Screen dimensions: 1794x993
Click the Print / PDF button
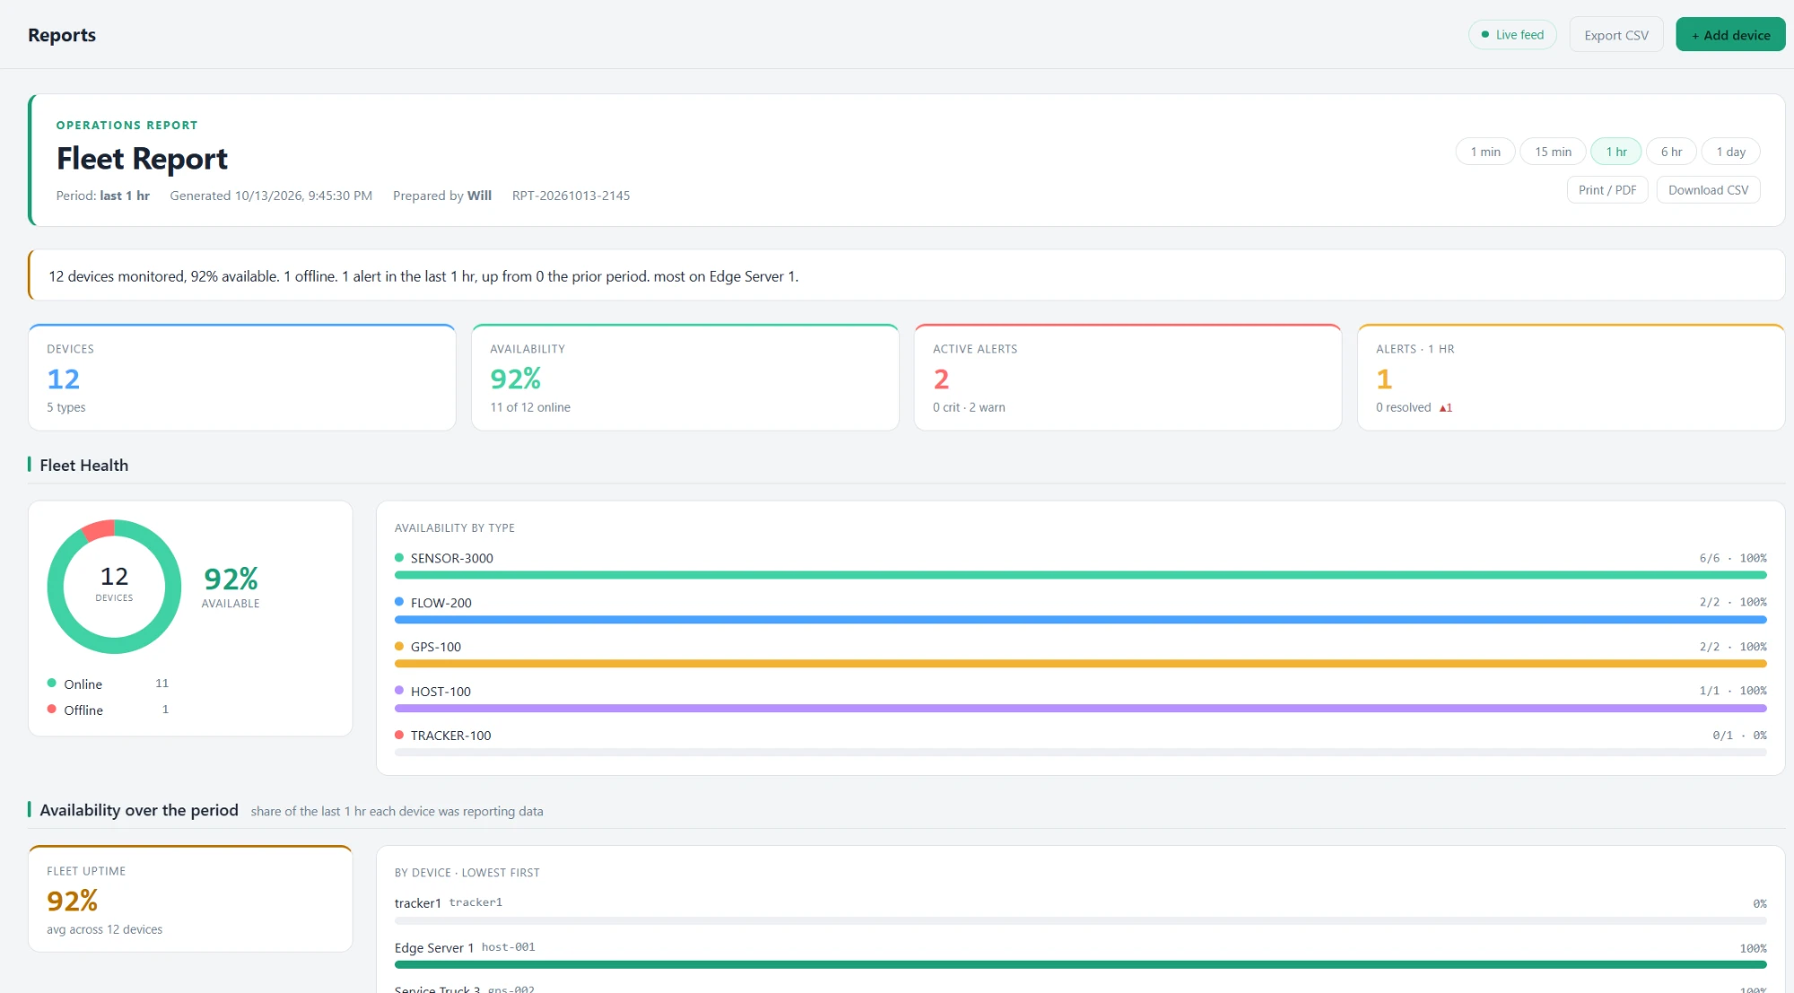pos(1607,190)
